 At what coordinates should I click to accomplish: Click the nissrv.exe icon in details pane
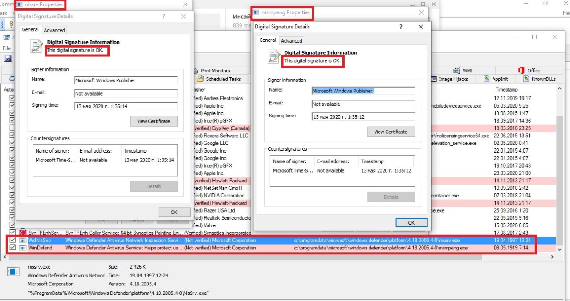(14, 271)
